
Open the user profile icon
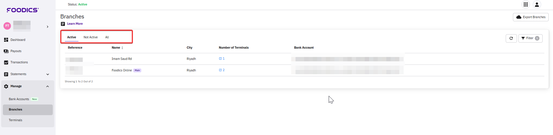(537, 5)
